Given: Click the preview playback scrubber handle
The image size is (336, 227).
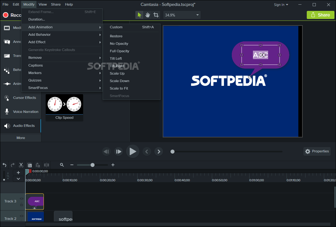Looking at the screenshot, I should (x=172, y=152).
